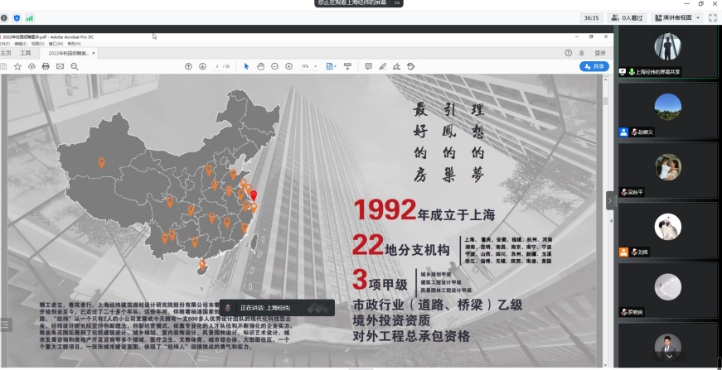Screen dimensions: 722x370
Task: Switch to the 工具 tab
Action: pyautogui.click(x=26, y=53)
